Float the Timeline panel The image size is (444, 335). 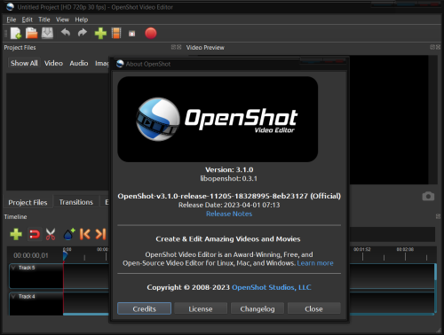click(438, 216)
